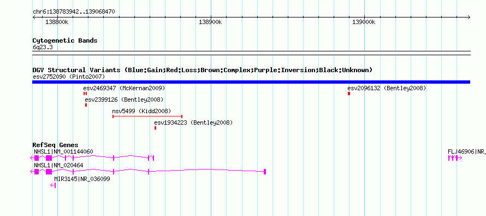
Task: Click the 6q23.3 cytogenetic band bar
Action: coord(251,53)
